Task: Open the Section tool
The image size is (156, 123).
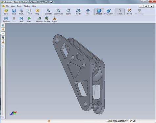Action: tap(47, 19)
